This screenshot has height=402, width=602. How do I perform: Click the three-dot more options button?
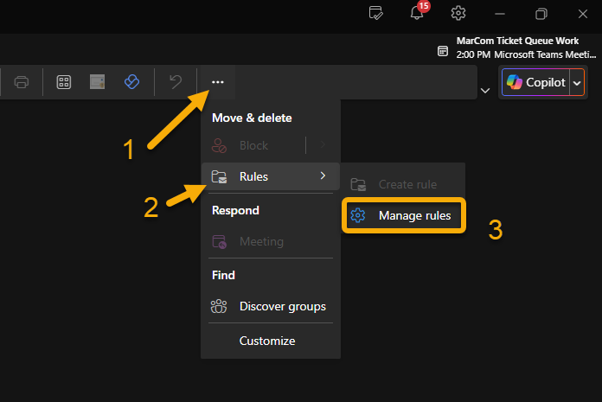coord(217,82)
